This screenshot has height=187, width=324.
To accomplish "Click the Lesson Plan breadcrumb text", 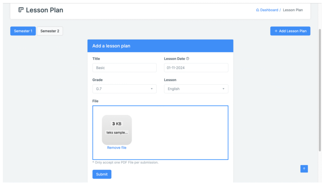I will pyautogui.click(x=293, y=10).
